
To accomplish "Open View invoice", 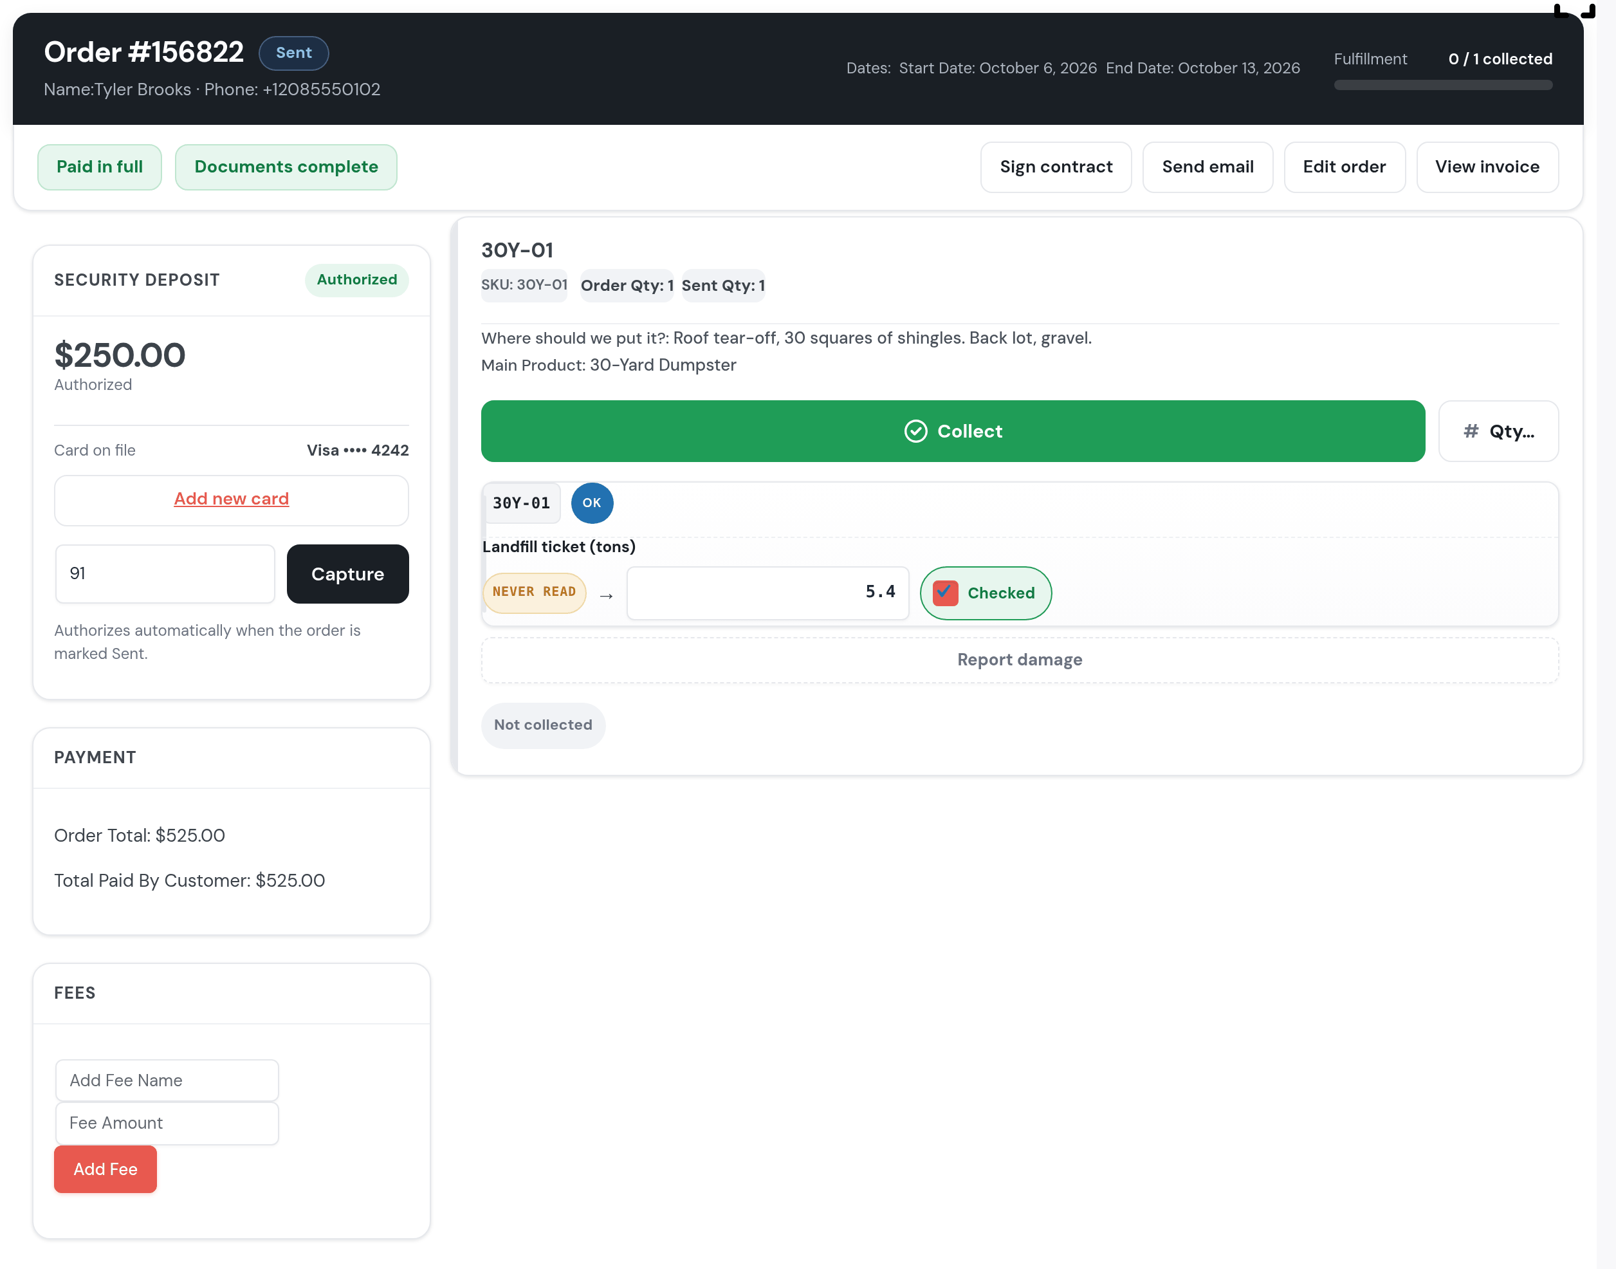I will coord(1487,167).
